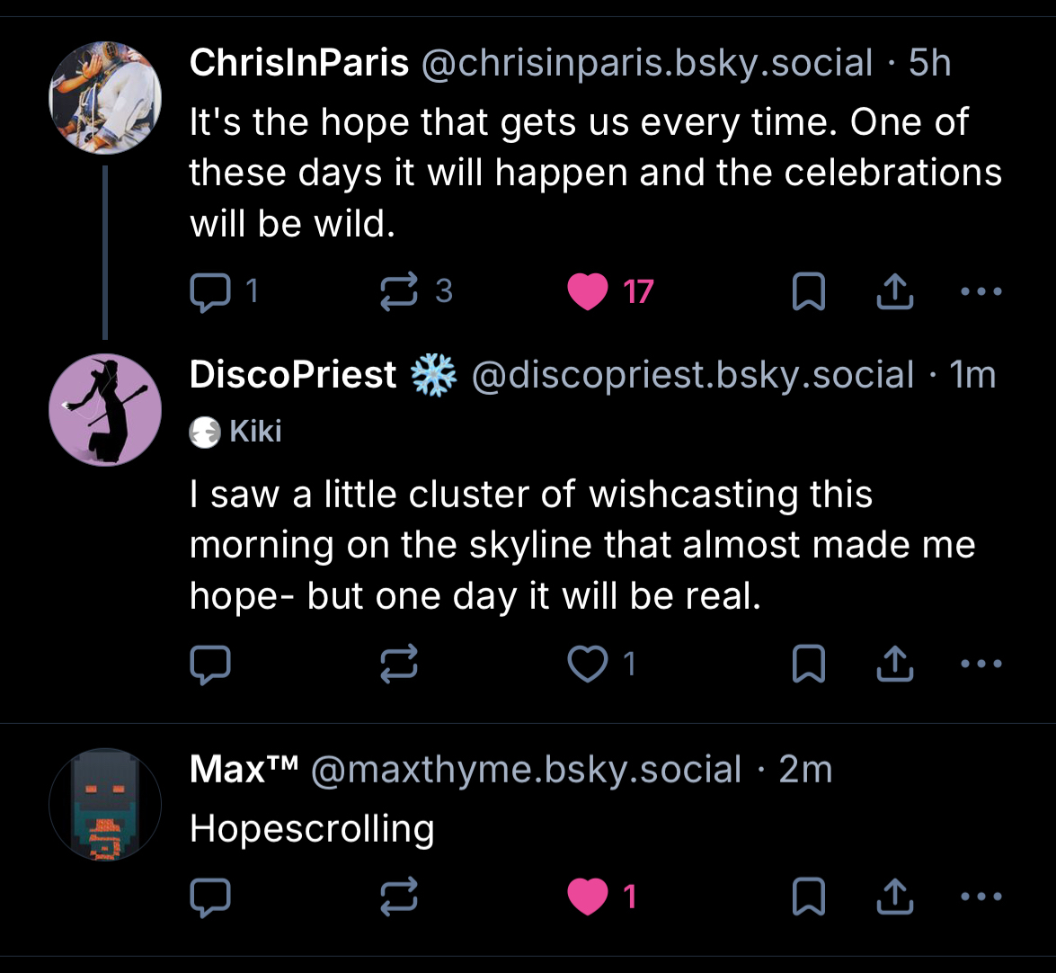1056x973 pixels.
Task: Reply to Max's Hopescrolling post
Action: [210, 897]
